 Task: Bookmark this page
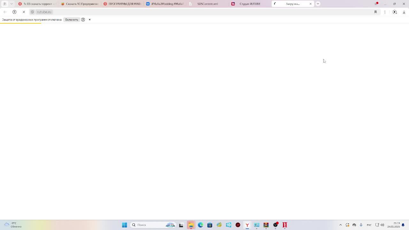(375, 12)
